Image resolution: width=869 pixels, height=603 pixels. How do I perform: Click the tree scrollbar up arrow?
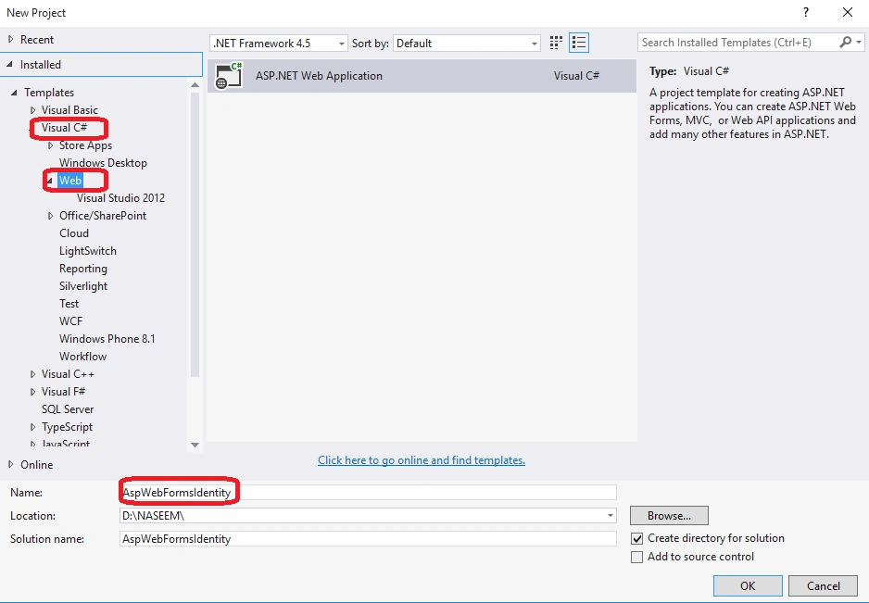pyautogui.click(x=195, y=85)
